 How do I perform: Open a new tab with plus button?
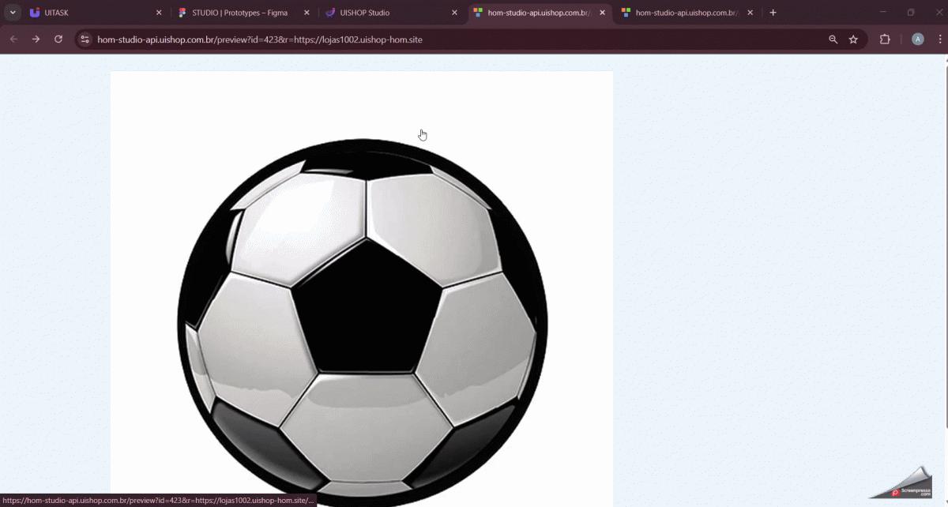coord(773,13)
